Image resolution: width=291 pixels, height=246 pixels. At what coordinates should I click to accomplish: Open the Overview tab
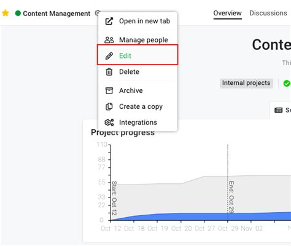[x=227, y=13]
